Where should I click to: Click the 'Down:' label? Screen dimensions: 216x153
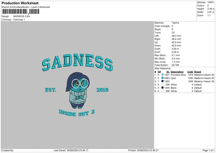coord(158,45)
